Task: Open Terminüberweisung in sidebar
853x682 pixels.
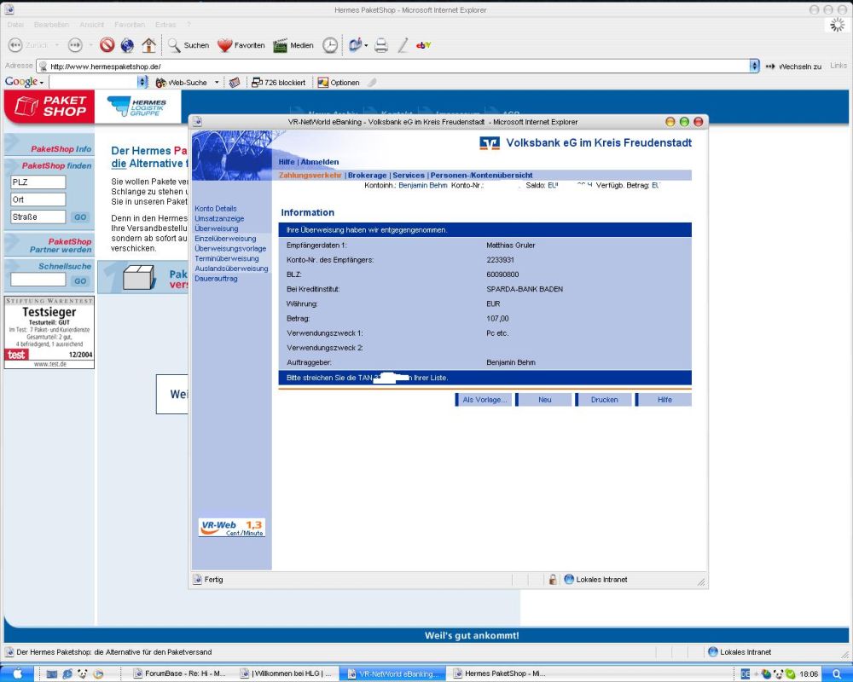Action: click(227, 259)
